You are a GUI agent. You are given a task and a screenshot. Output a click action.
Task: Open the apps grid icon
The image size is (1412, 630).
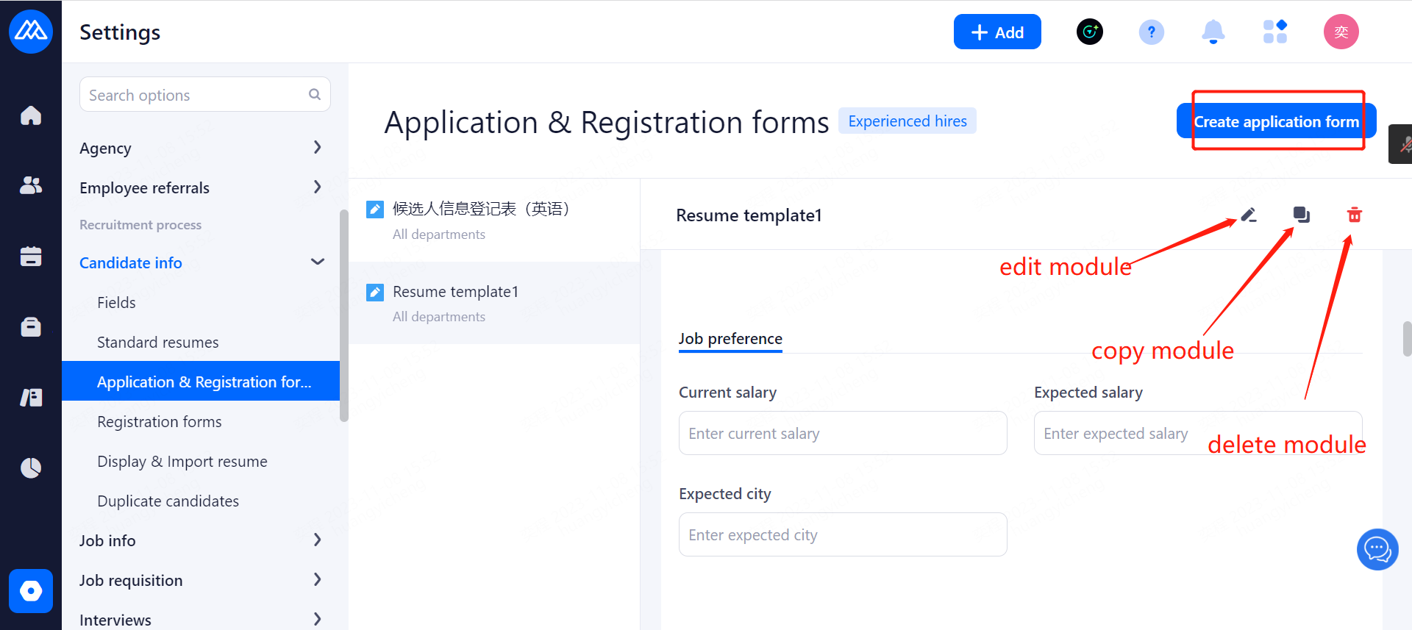click(x=1274, y=32)
